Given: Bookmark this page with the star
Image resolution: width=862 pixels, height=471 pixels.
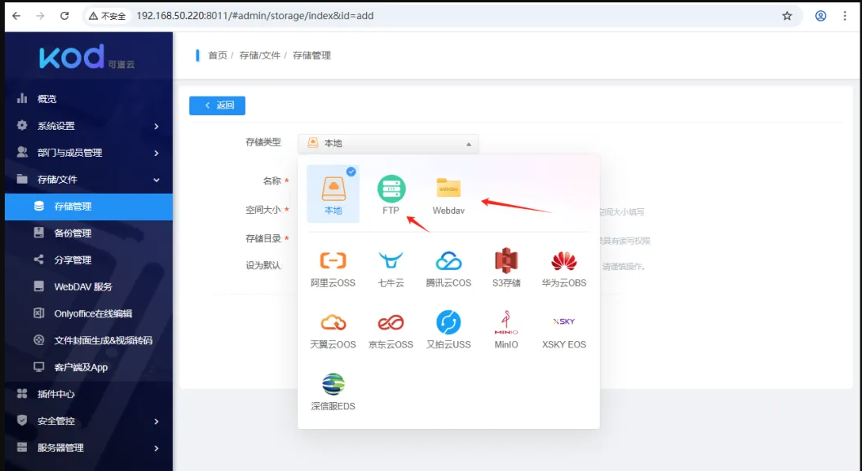Looking at the screenshot, I should (788, 16).
